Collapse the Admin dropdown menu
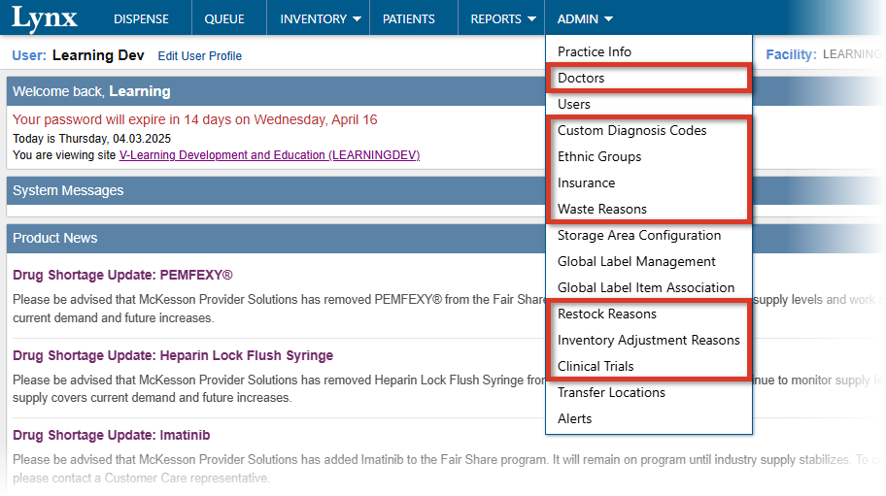The height and width of the screenshot is (496, 886). click(x=585, y=19)
